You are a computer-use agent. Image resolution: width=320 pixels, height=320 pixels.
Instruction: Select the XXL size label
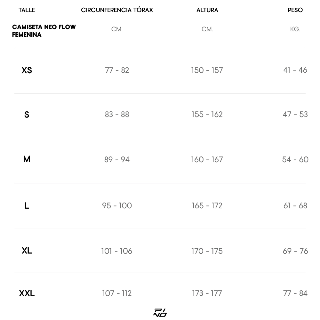click(27, 293)
